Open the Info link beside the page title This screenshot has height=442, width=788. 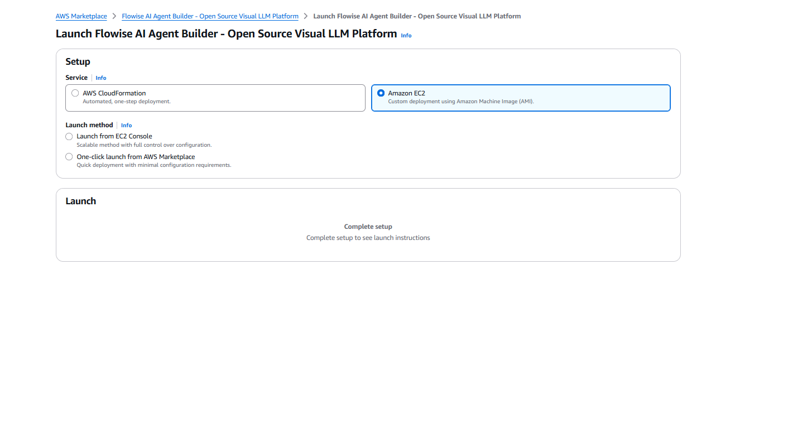[x=406, y=35]
